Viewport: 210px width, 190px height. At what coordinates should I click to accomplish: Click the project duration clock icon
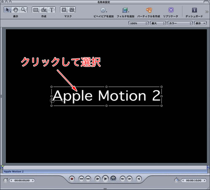(x=177, y=180)
